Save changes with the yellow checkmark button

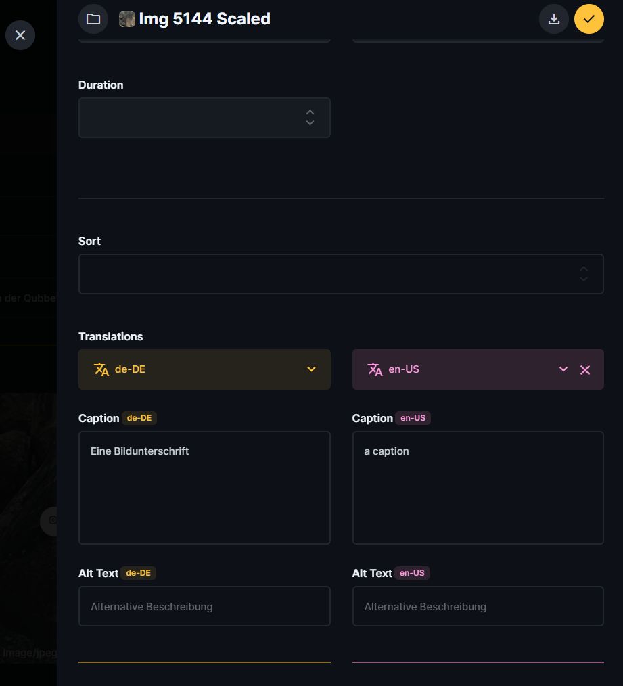coord(589,19)
